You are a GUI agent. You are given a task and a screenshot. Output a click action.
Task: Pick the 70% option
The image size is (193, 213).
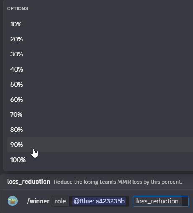(x=100, y=115)
